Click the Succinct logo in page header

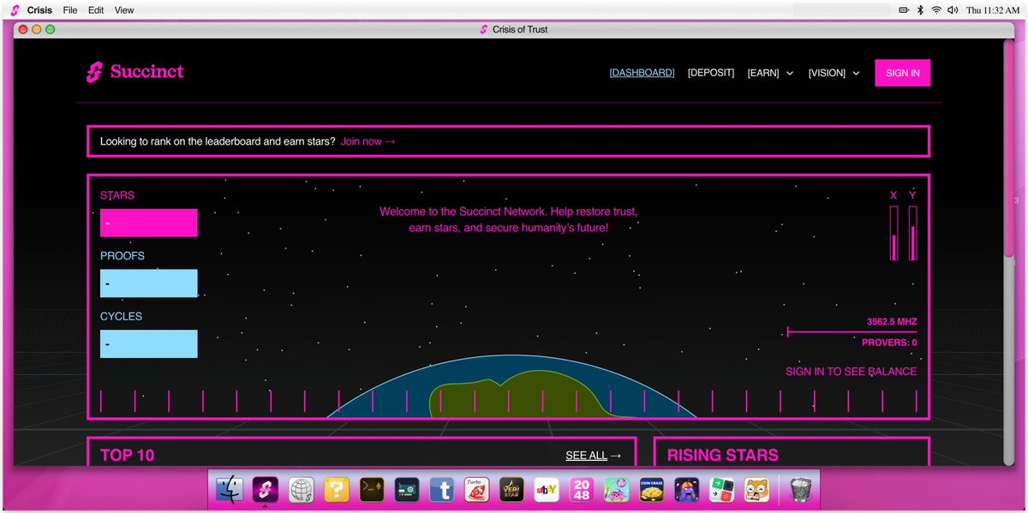click(x=135, y=72)
